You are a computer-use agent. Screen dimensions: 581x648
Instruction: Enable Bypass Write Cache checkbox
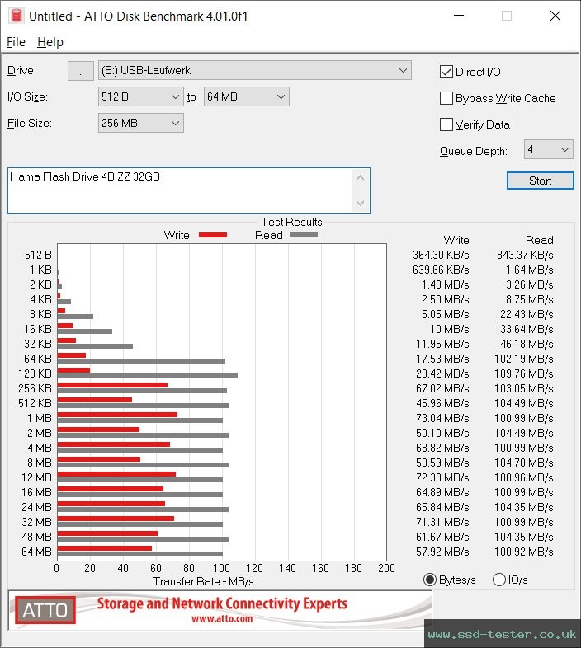pyautogui.click(x=446, y=98)
